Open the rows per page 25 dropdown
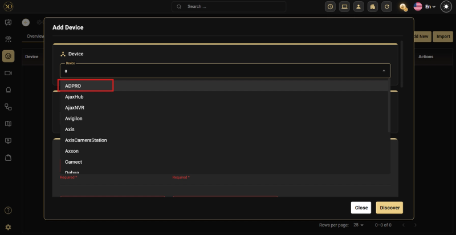 pyautogui.click(x=359, y=225)
